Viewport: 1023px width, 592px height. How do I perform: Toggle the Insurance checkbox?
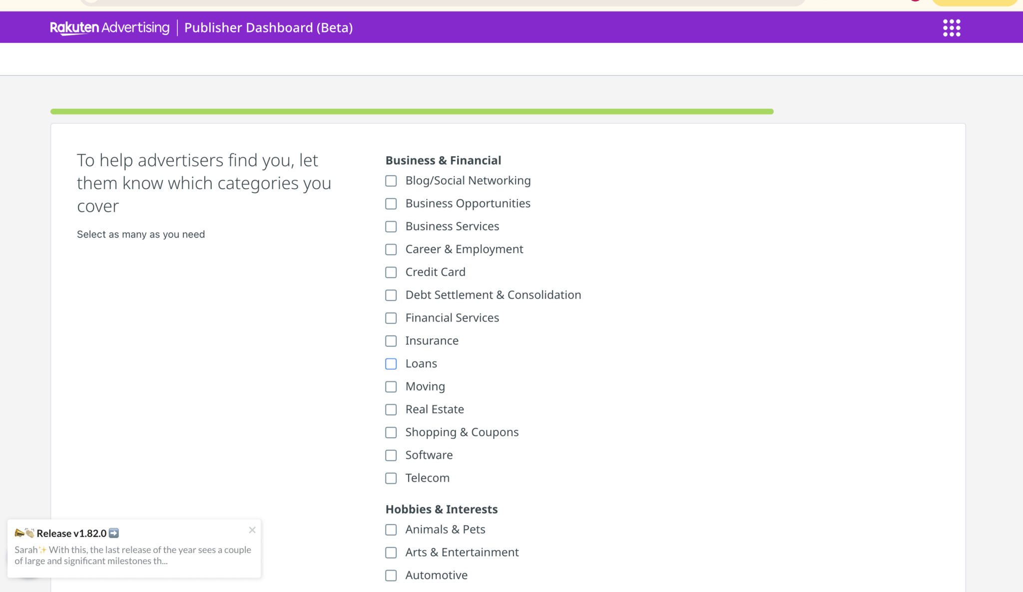click(x=391, y=341)
